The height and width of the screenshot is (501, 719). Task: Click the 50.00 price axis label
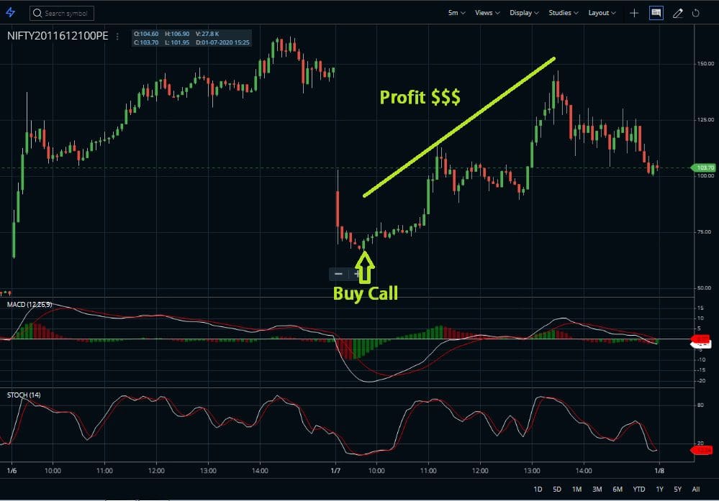(x=705, y=288)
